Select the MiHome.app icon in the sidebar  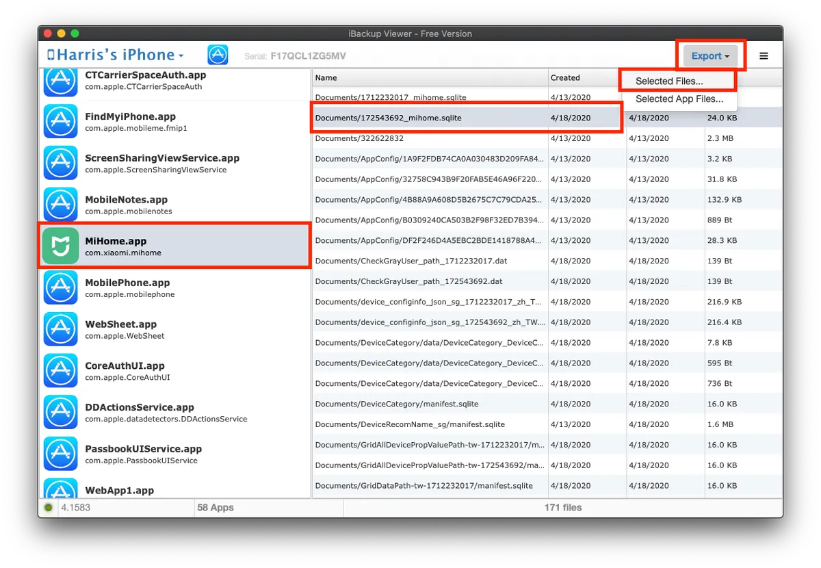(x=61, y=246)
